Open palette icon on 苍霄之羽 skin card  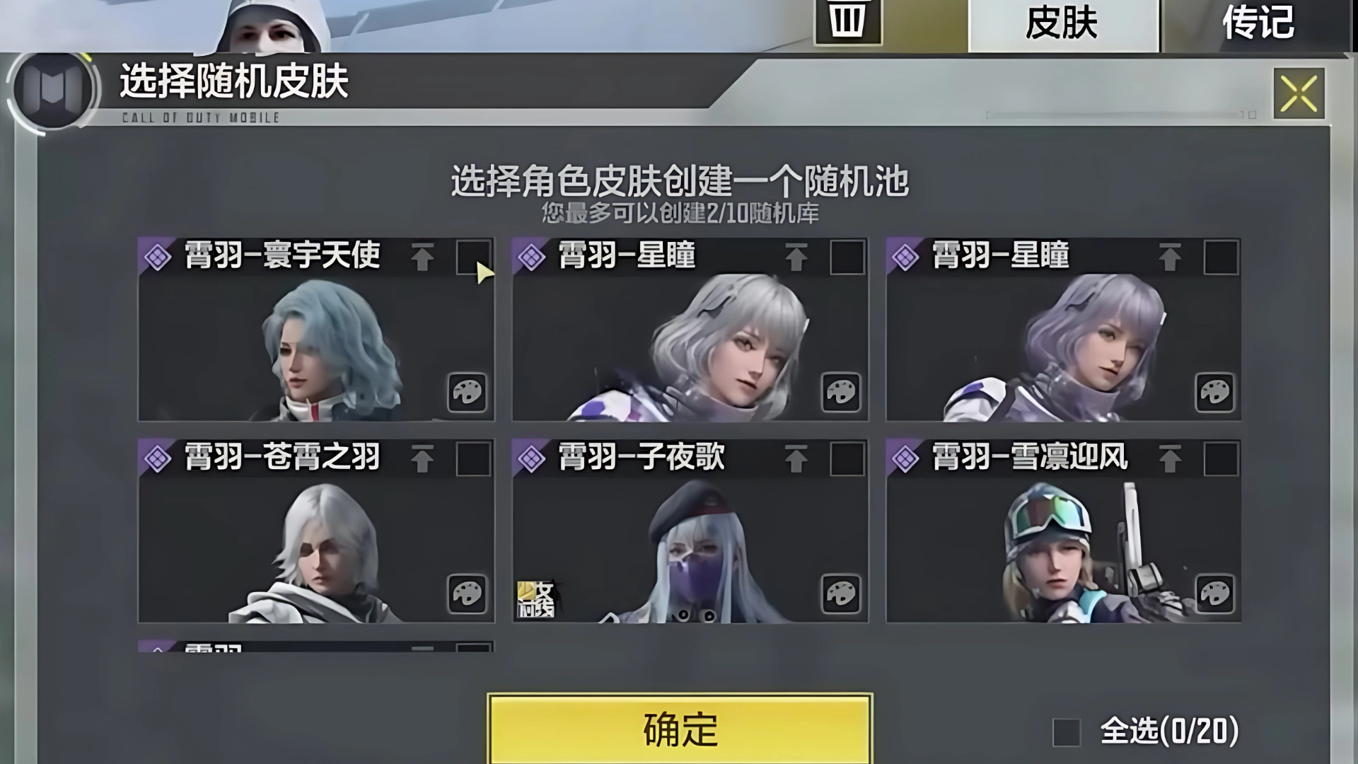(467, 594)
